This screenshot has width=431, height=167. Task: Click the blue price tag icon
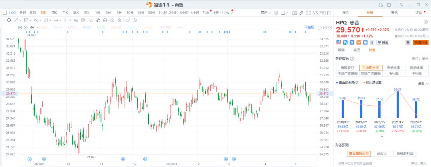tap(365, 42)
